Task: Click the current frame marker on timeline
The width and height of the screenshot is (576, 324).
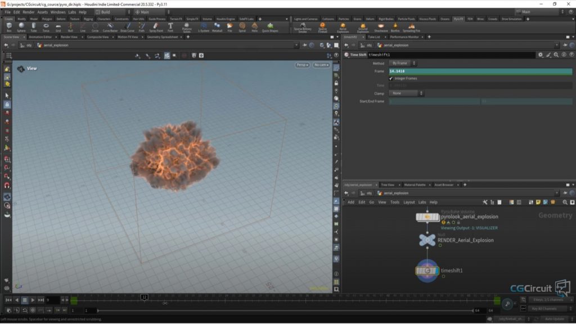Action: click(145, 297)
